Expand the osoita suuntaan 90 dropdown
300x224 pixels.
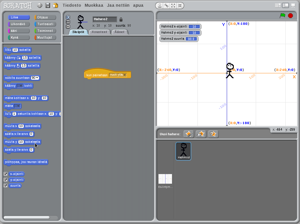pyautogui.click(x=37, y=78)
